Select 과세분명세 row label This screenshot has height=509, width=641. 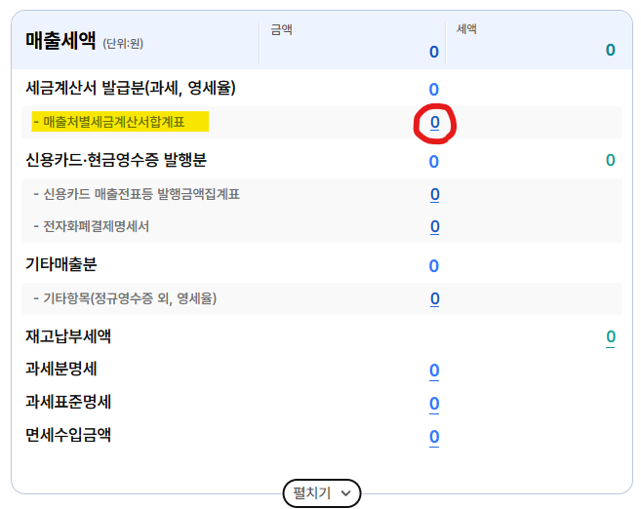click(x=61, y=369)
